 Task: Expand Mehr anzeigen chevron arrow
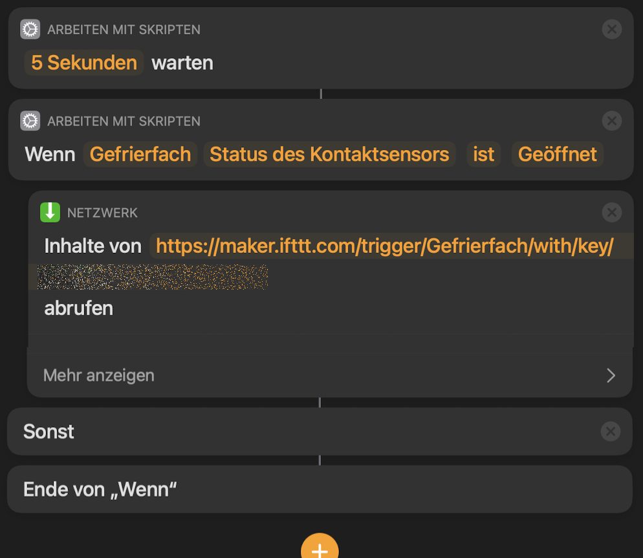pyautogui.click(x=611, y=376)
